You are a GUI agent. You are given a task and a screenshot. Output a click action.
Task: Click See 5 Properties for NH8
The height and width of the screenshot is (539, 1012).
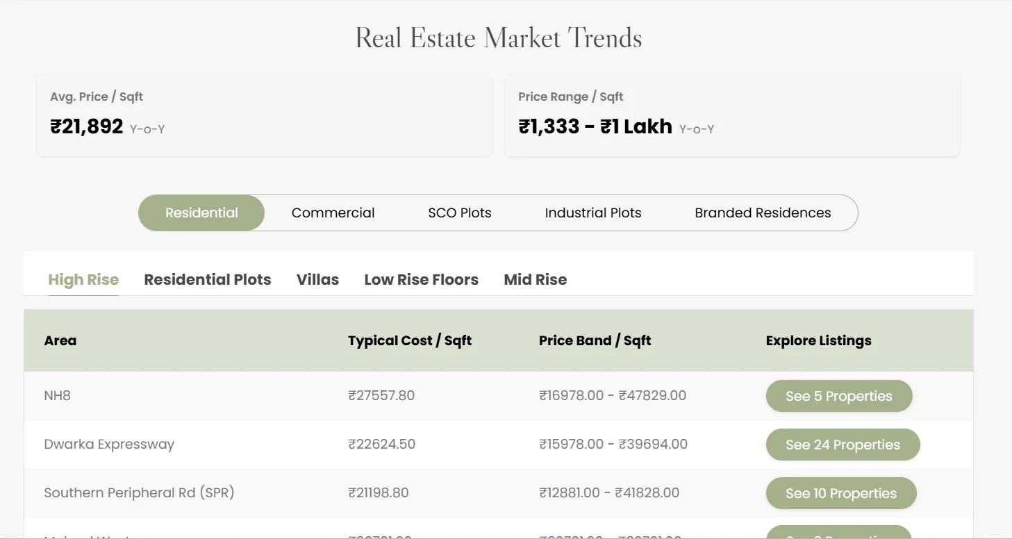click(839, 396)
